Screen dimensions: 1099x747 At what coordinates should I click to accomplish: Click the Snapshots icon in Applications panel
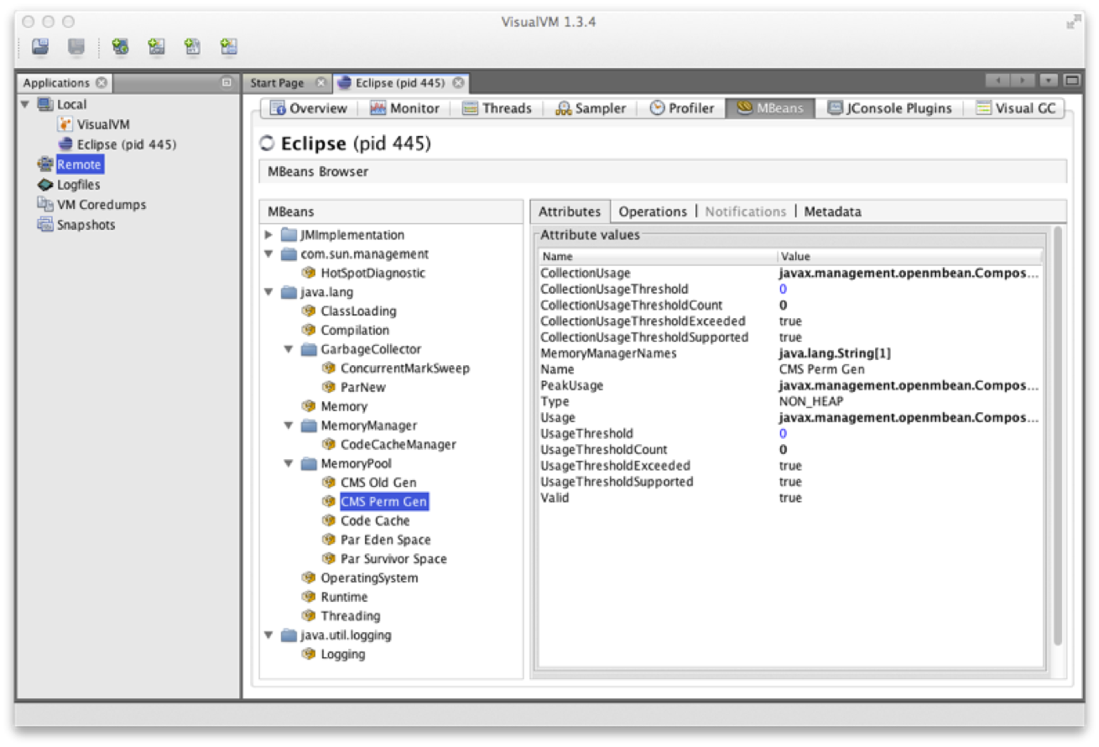(45, 225)
